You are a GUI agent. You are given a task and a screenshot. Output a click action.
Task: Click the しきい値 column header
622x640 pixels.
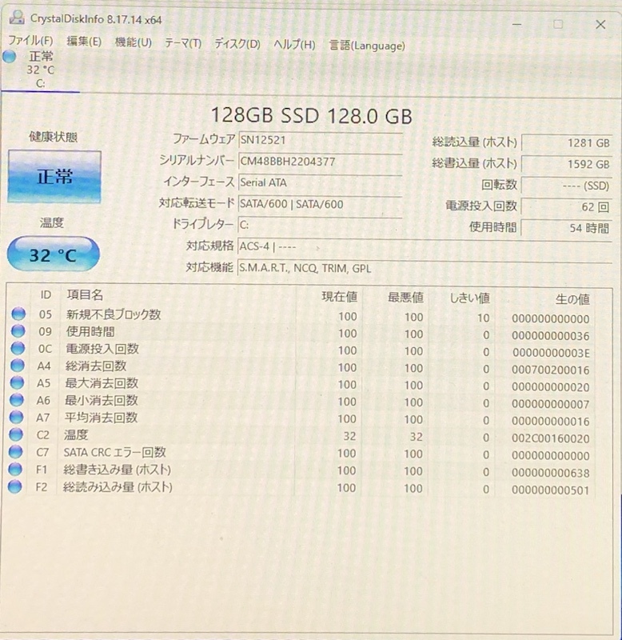469,298
